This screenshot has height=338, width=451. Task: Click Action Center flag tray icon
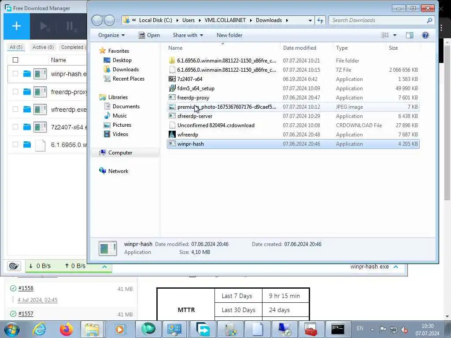pyautogui.click(x=383, y=330)
